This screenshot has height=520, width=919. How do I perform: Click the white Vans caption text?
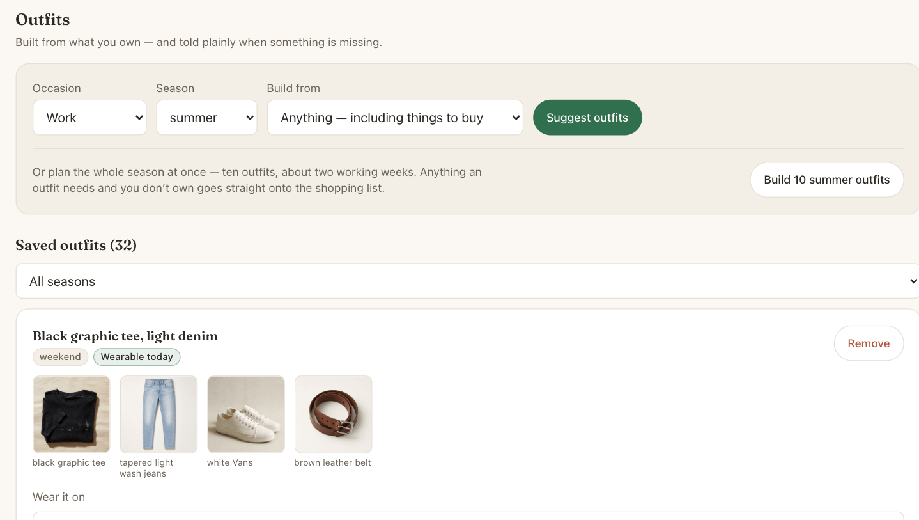(230, 462)
